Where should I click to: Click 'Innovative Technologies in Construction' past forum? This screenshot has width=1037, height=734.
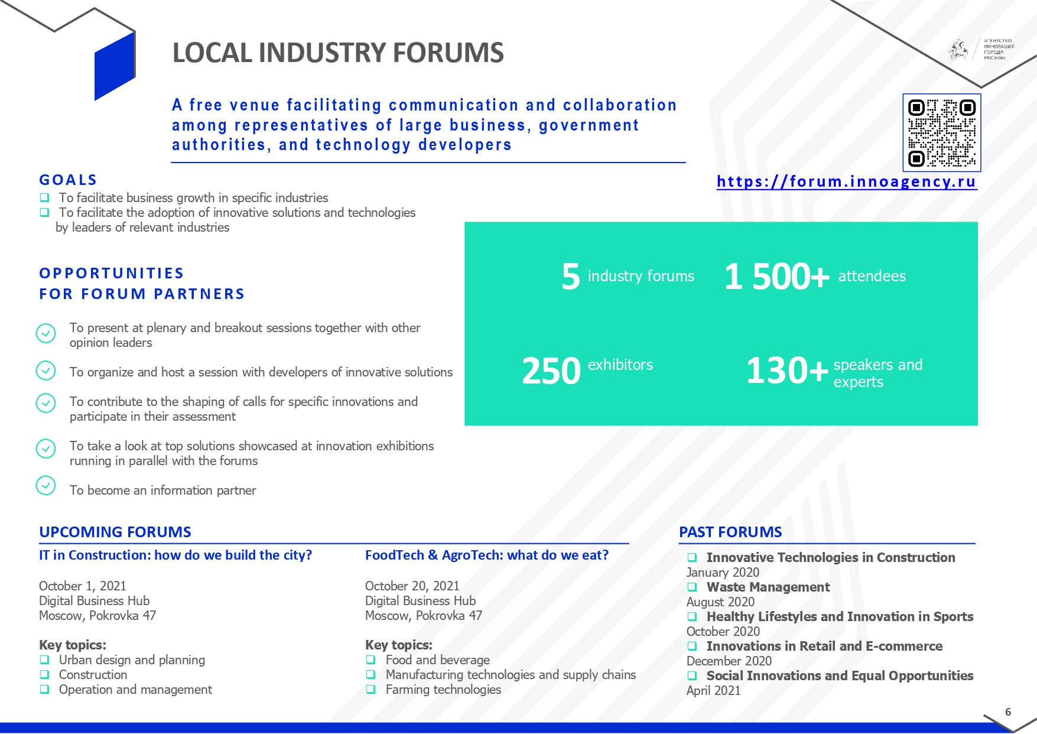tap(831, 557)
